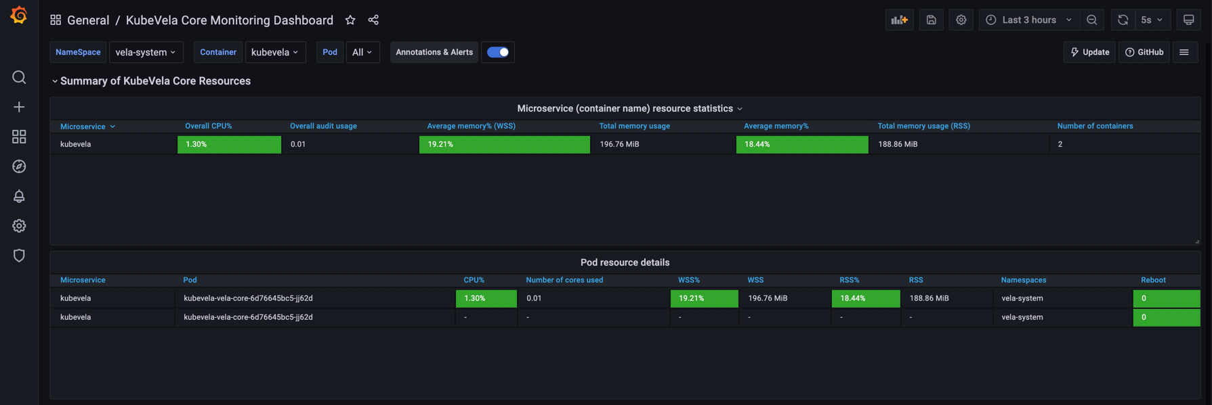This screenshot has width=1212, height=405.
Task: Expand the Pod All dropdown
Action: (x=362, y=52)
